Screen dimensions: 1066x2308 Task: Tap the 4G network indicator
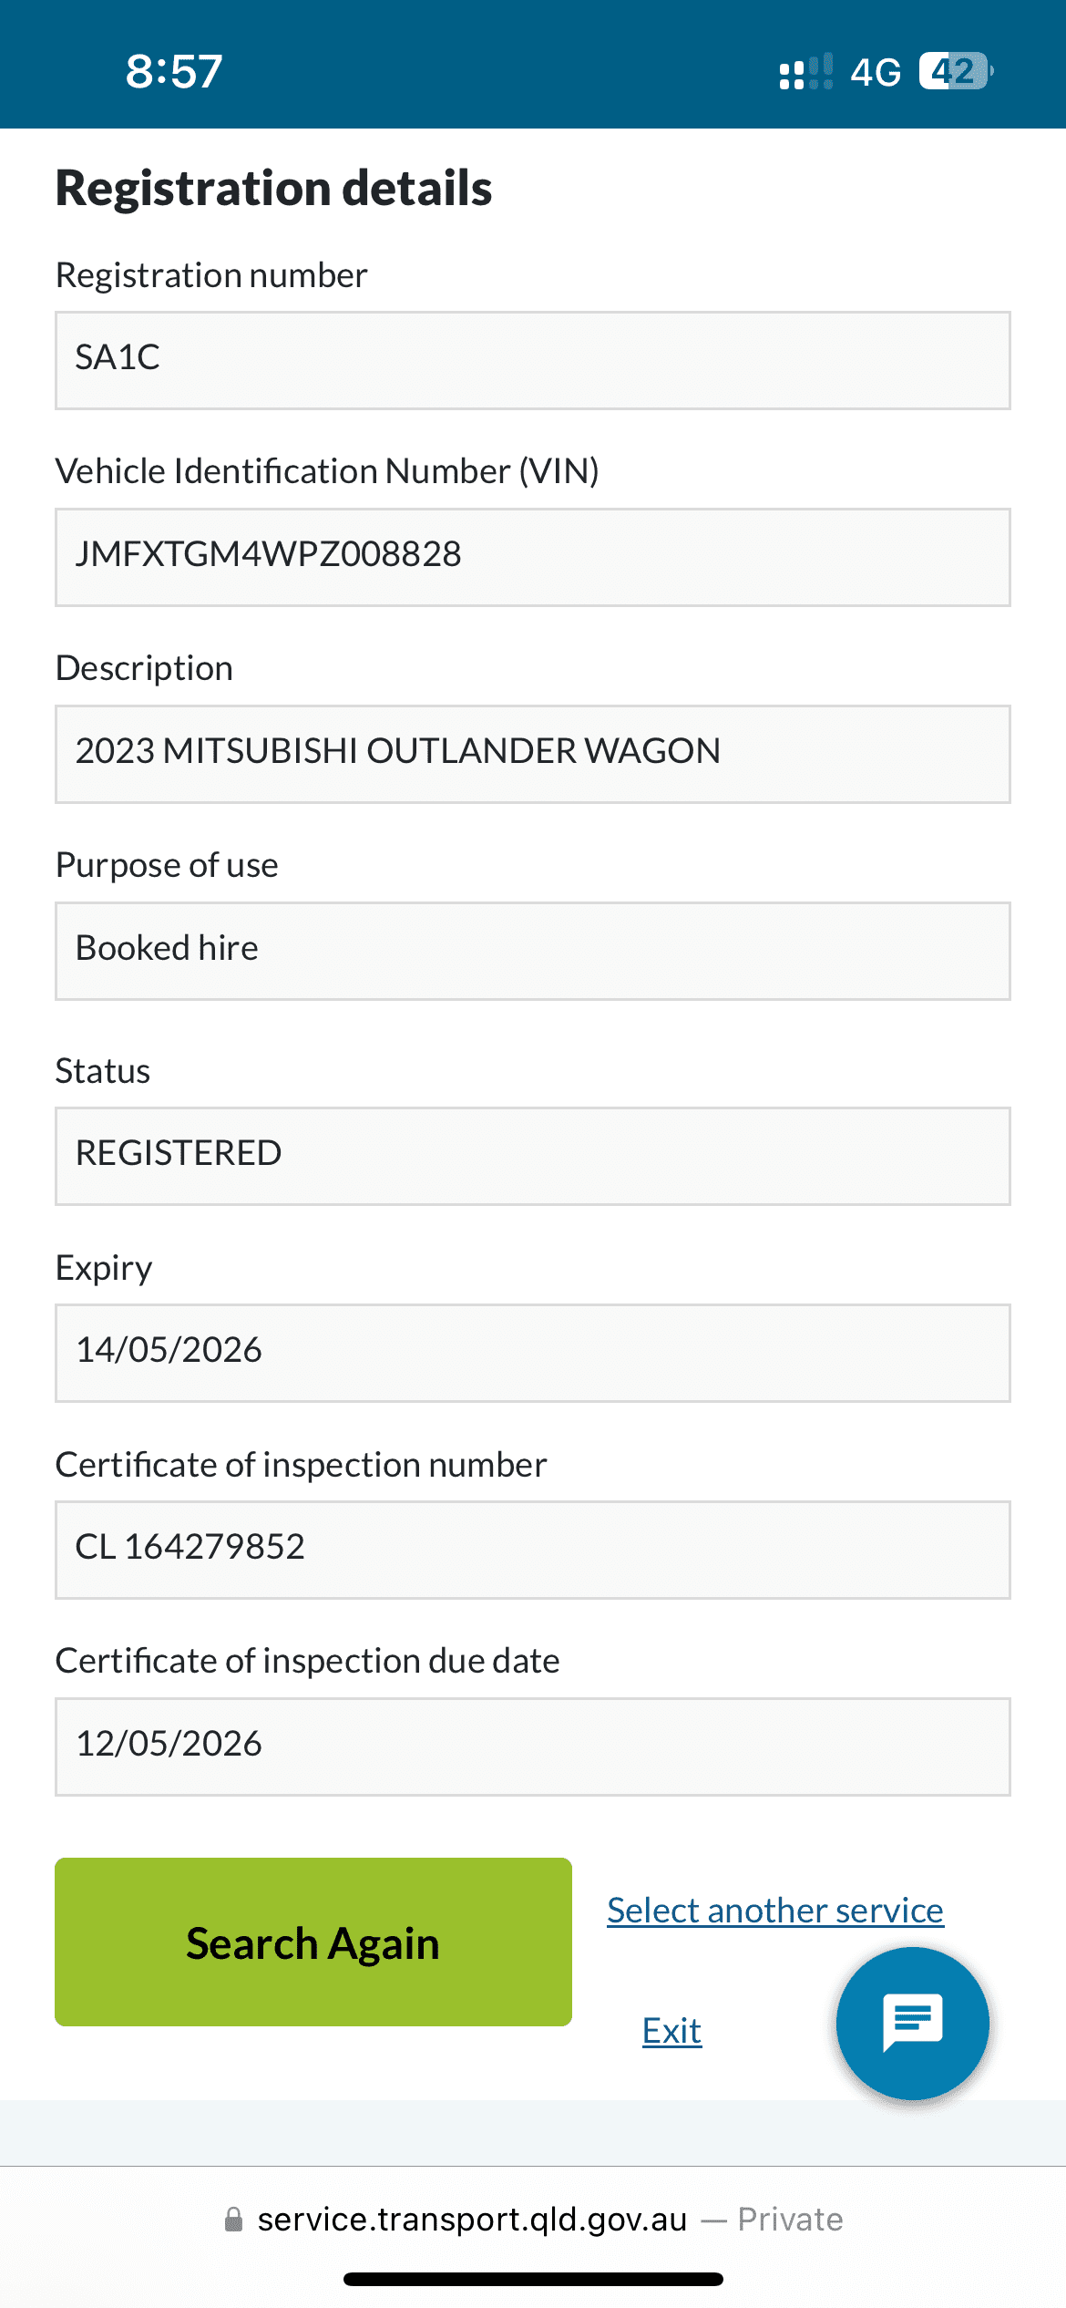tap(876, 72)
